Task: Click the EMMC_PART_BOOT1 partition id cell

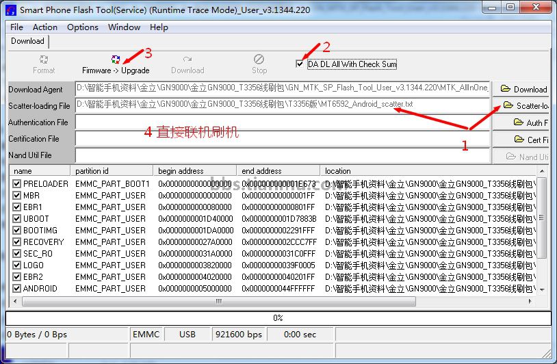Action: 113,183
